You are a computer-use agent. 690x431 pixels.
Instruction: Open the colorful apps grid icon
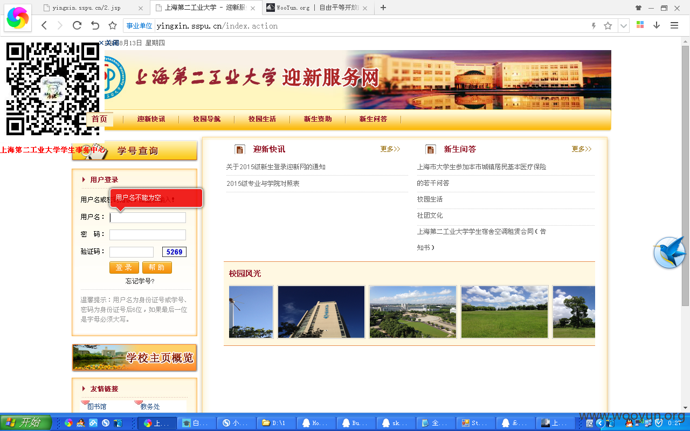640,25
